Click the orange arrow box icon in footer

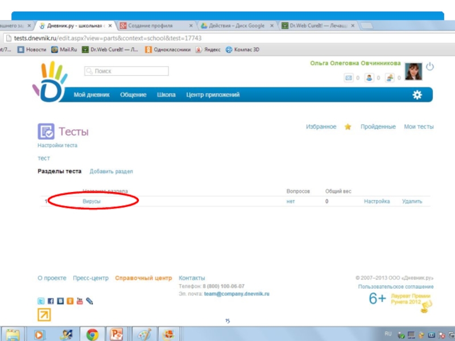(x=44, y=315)
